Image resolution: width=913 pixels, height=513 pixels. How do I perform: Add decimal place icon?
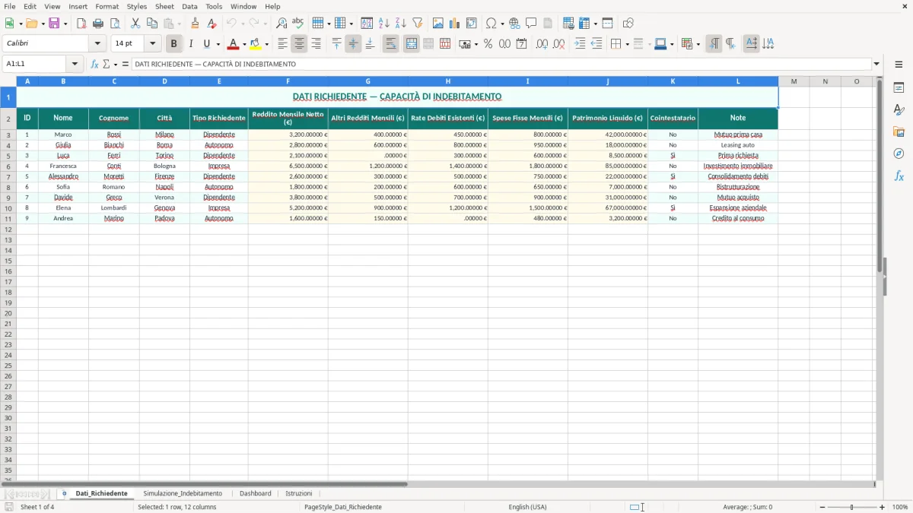pos(542,44)
